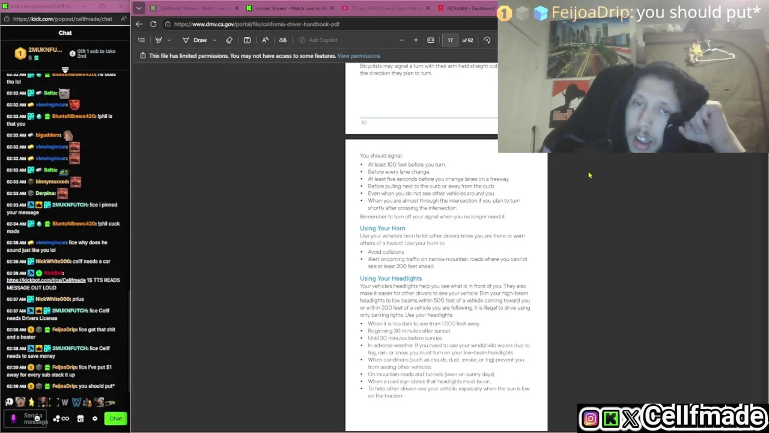
Task: Close the Scary TRUE Lonely Cabin tab
Action: [x=428, y=8]
